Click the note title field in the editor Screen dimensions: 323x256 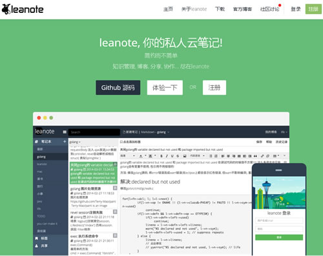[203, 150]
